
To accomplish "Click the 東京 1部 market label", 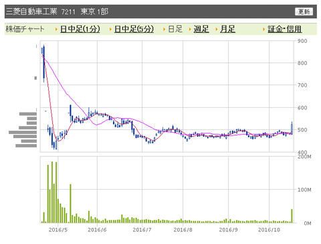I will click(x=94, y=11).
